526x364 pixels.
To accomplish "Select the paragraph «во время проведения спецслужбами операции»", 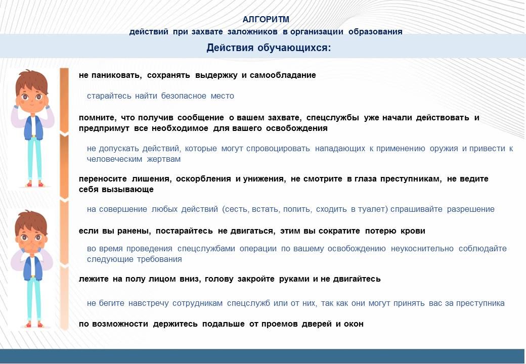I will coord(296,254).
